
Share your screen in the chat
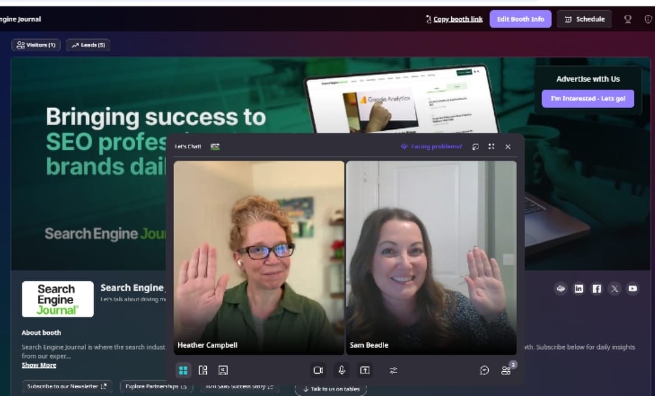pos(364,370)
